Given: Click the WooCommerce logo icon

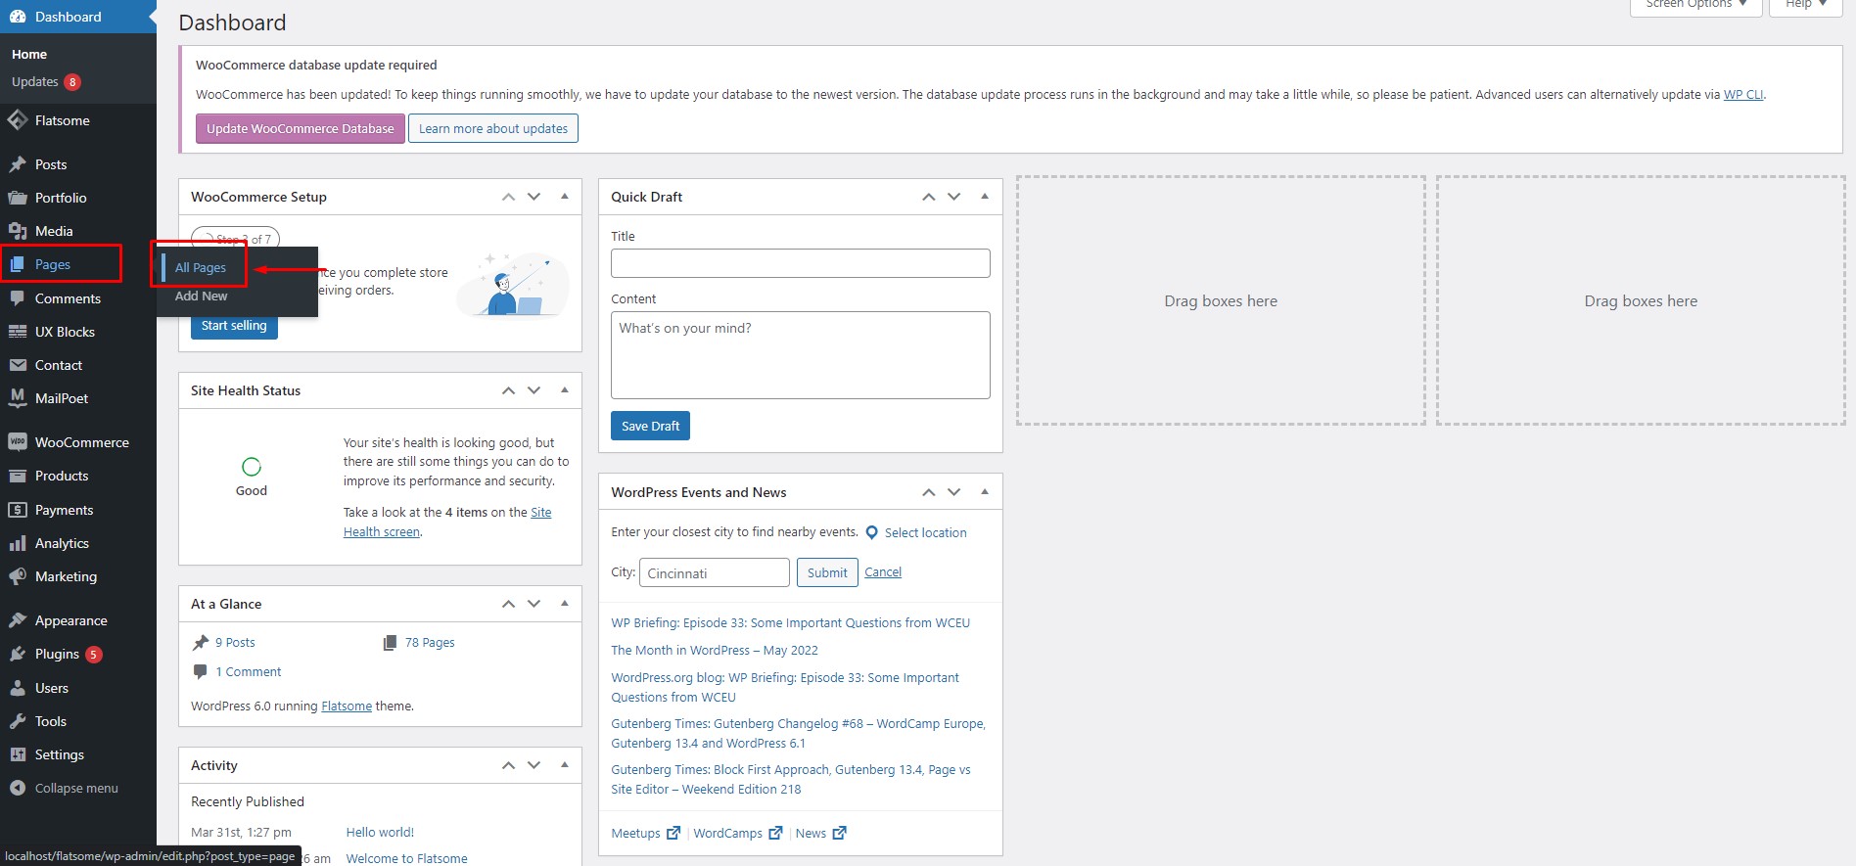Looking at the screenshot, I should [18, 442].
